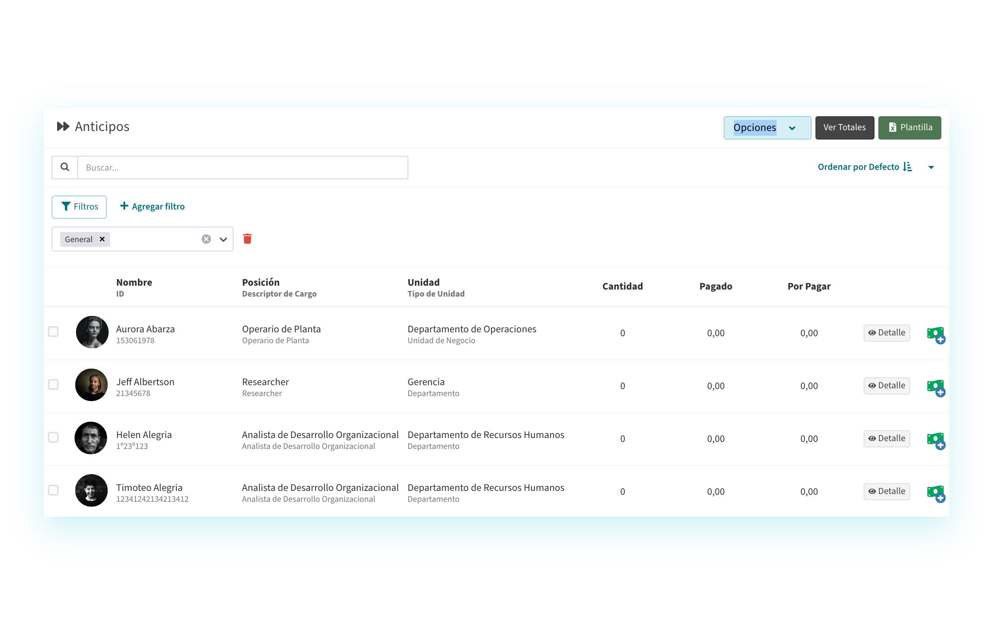Screen dimensions: 993x625
Task: Check the checkbox for Aurora Abarza
Action: 53,332
